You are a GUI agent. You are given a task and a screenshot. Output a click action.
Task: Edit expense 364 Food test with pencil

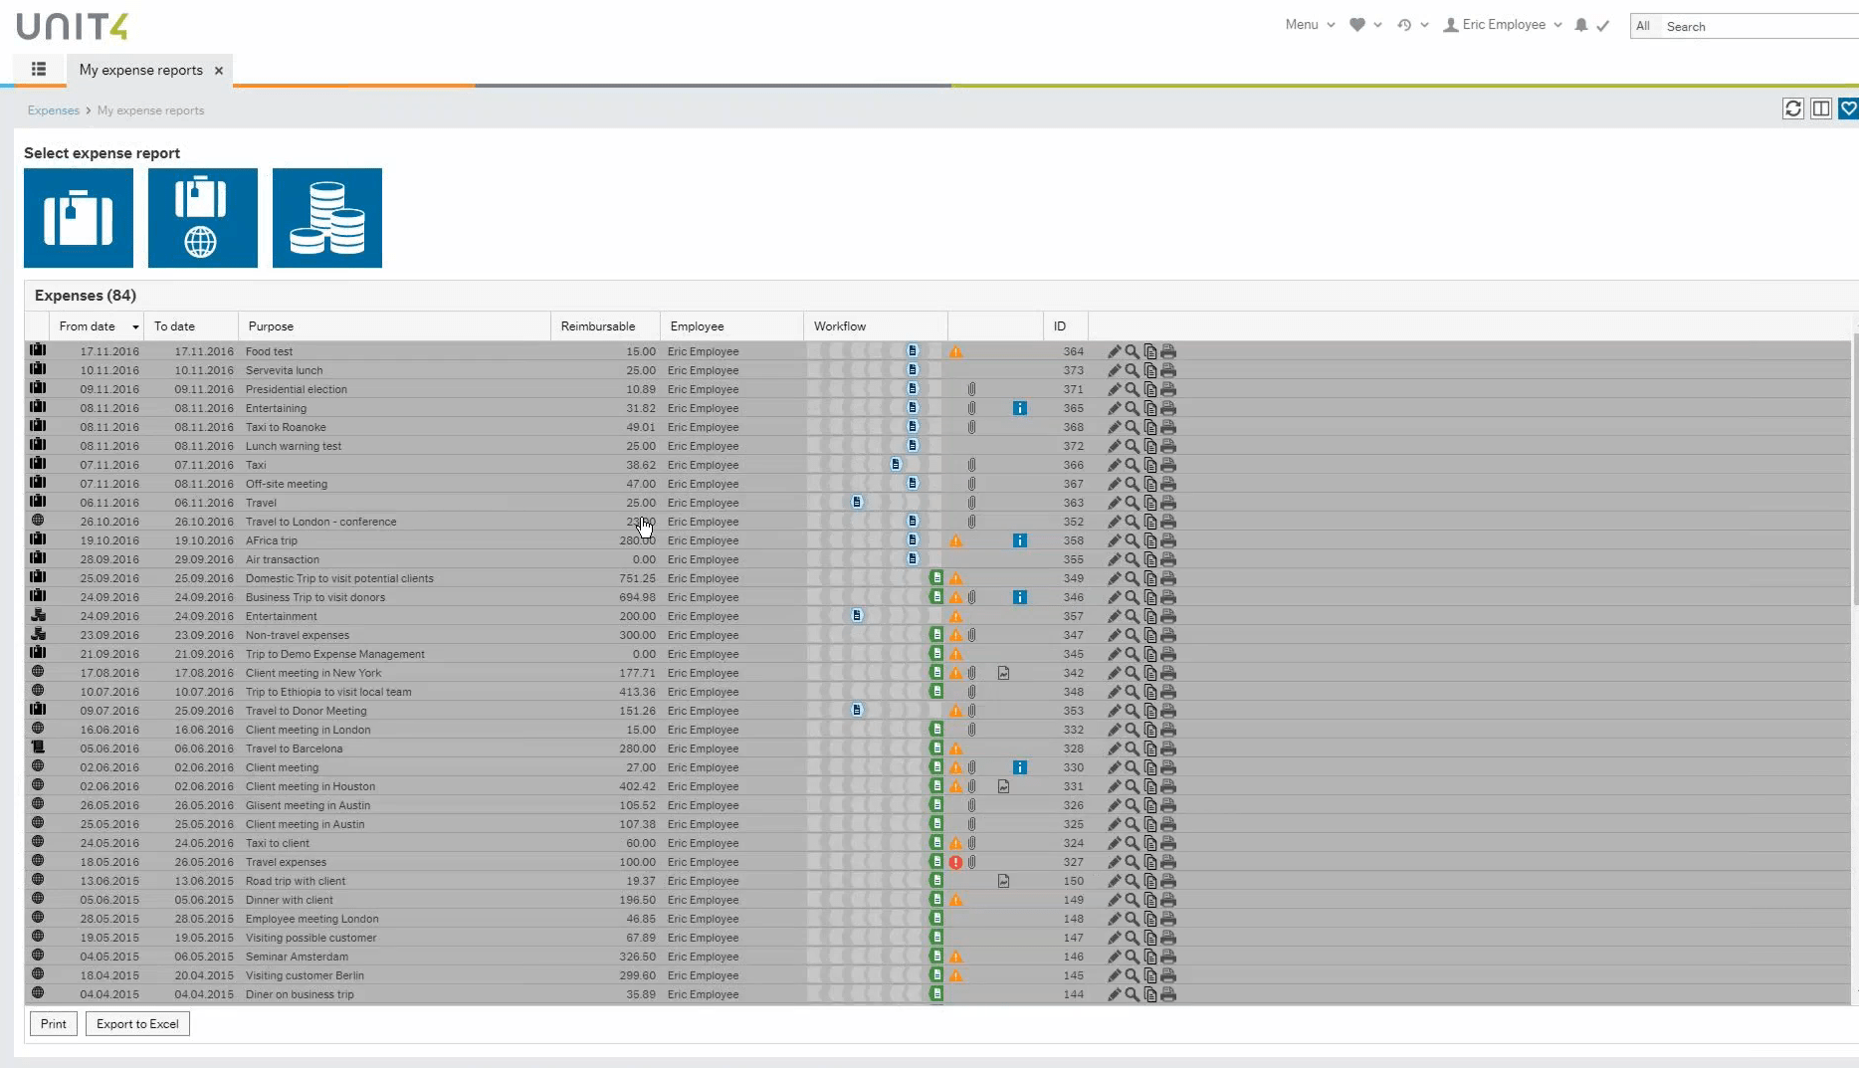[x=1115, y=351]
